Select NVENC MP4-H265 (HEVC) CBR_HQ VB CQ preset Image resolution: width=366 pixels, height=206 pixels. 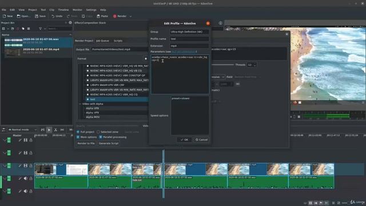pos(116,70)
